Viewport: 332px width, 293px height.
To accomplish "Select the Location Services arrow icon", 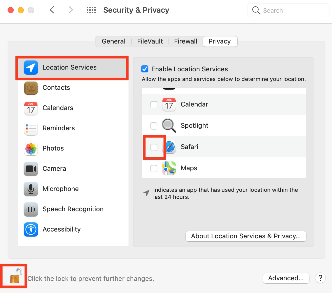I will click(x=30, y=67).
